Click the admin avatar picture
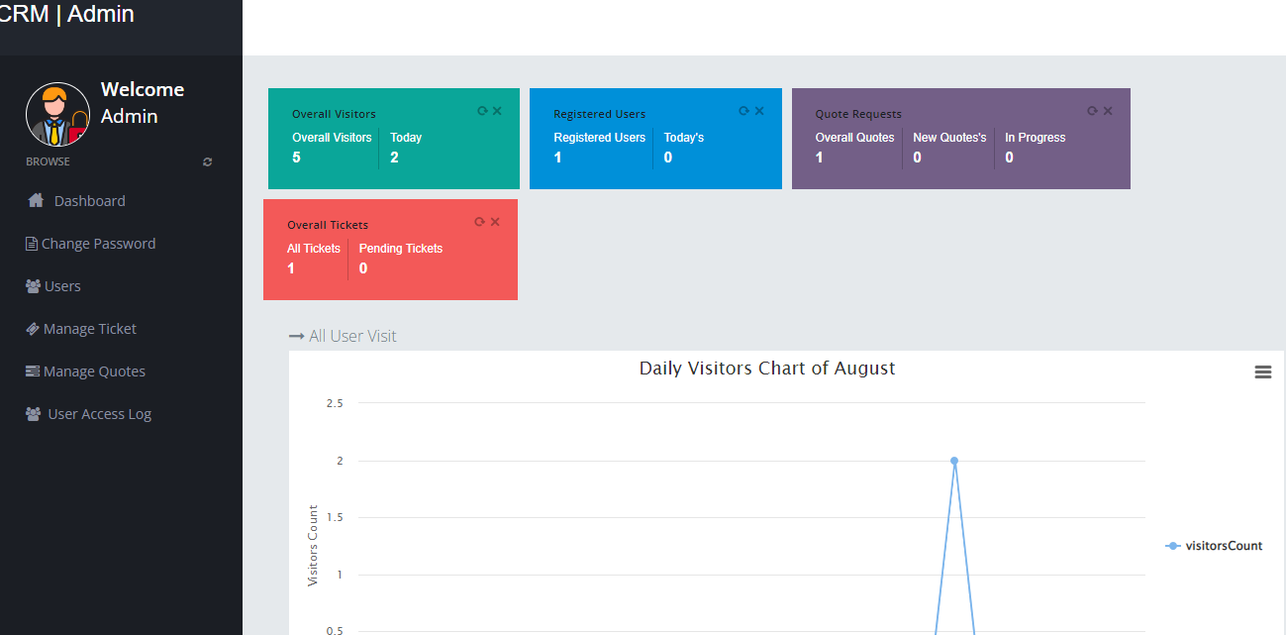 (x=57, y=114)
